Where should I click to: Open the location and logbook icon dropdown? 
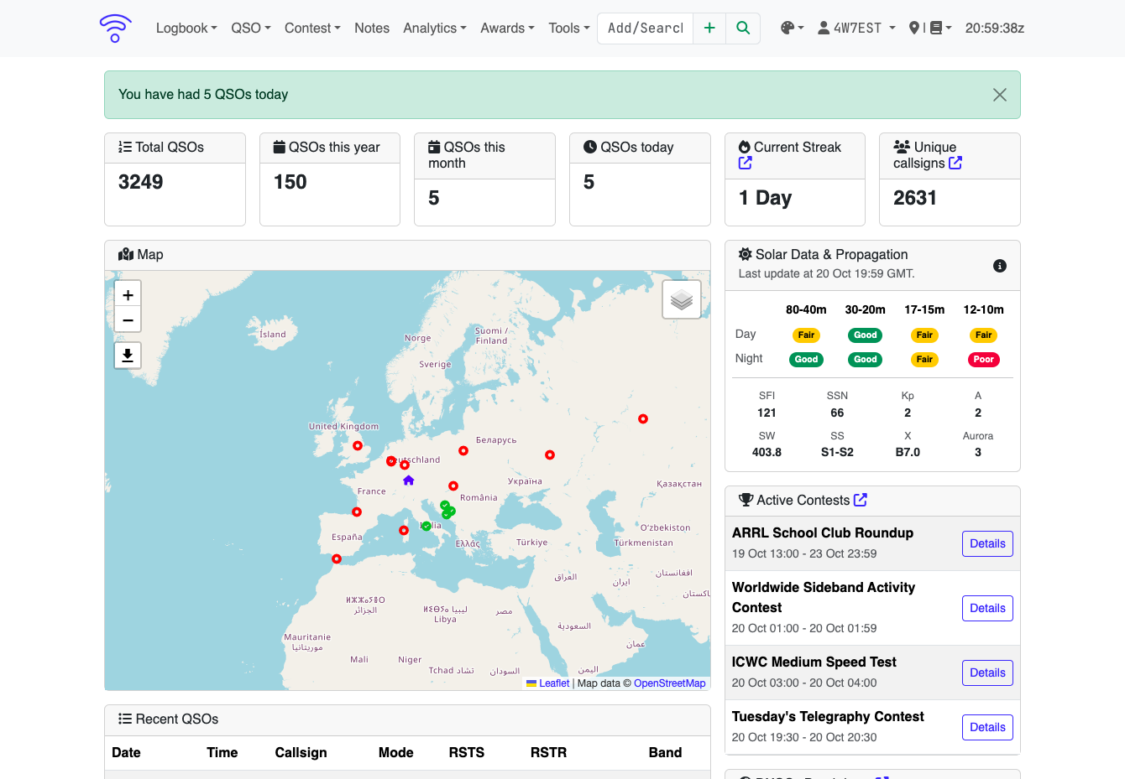point(930,29)
